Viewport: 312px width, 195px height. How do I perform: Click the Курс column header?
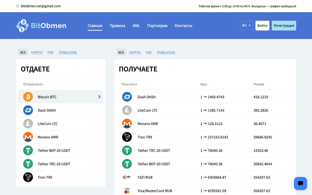tap(204, 84)
